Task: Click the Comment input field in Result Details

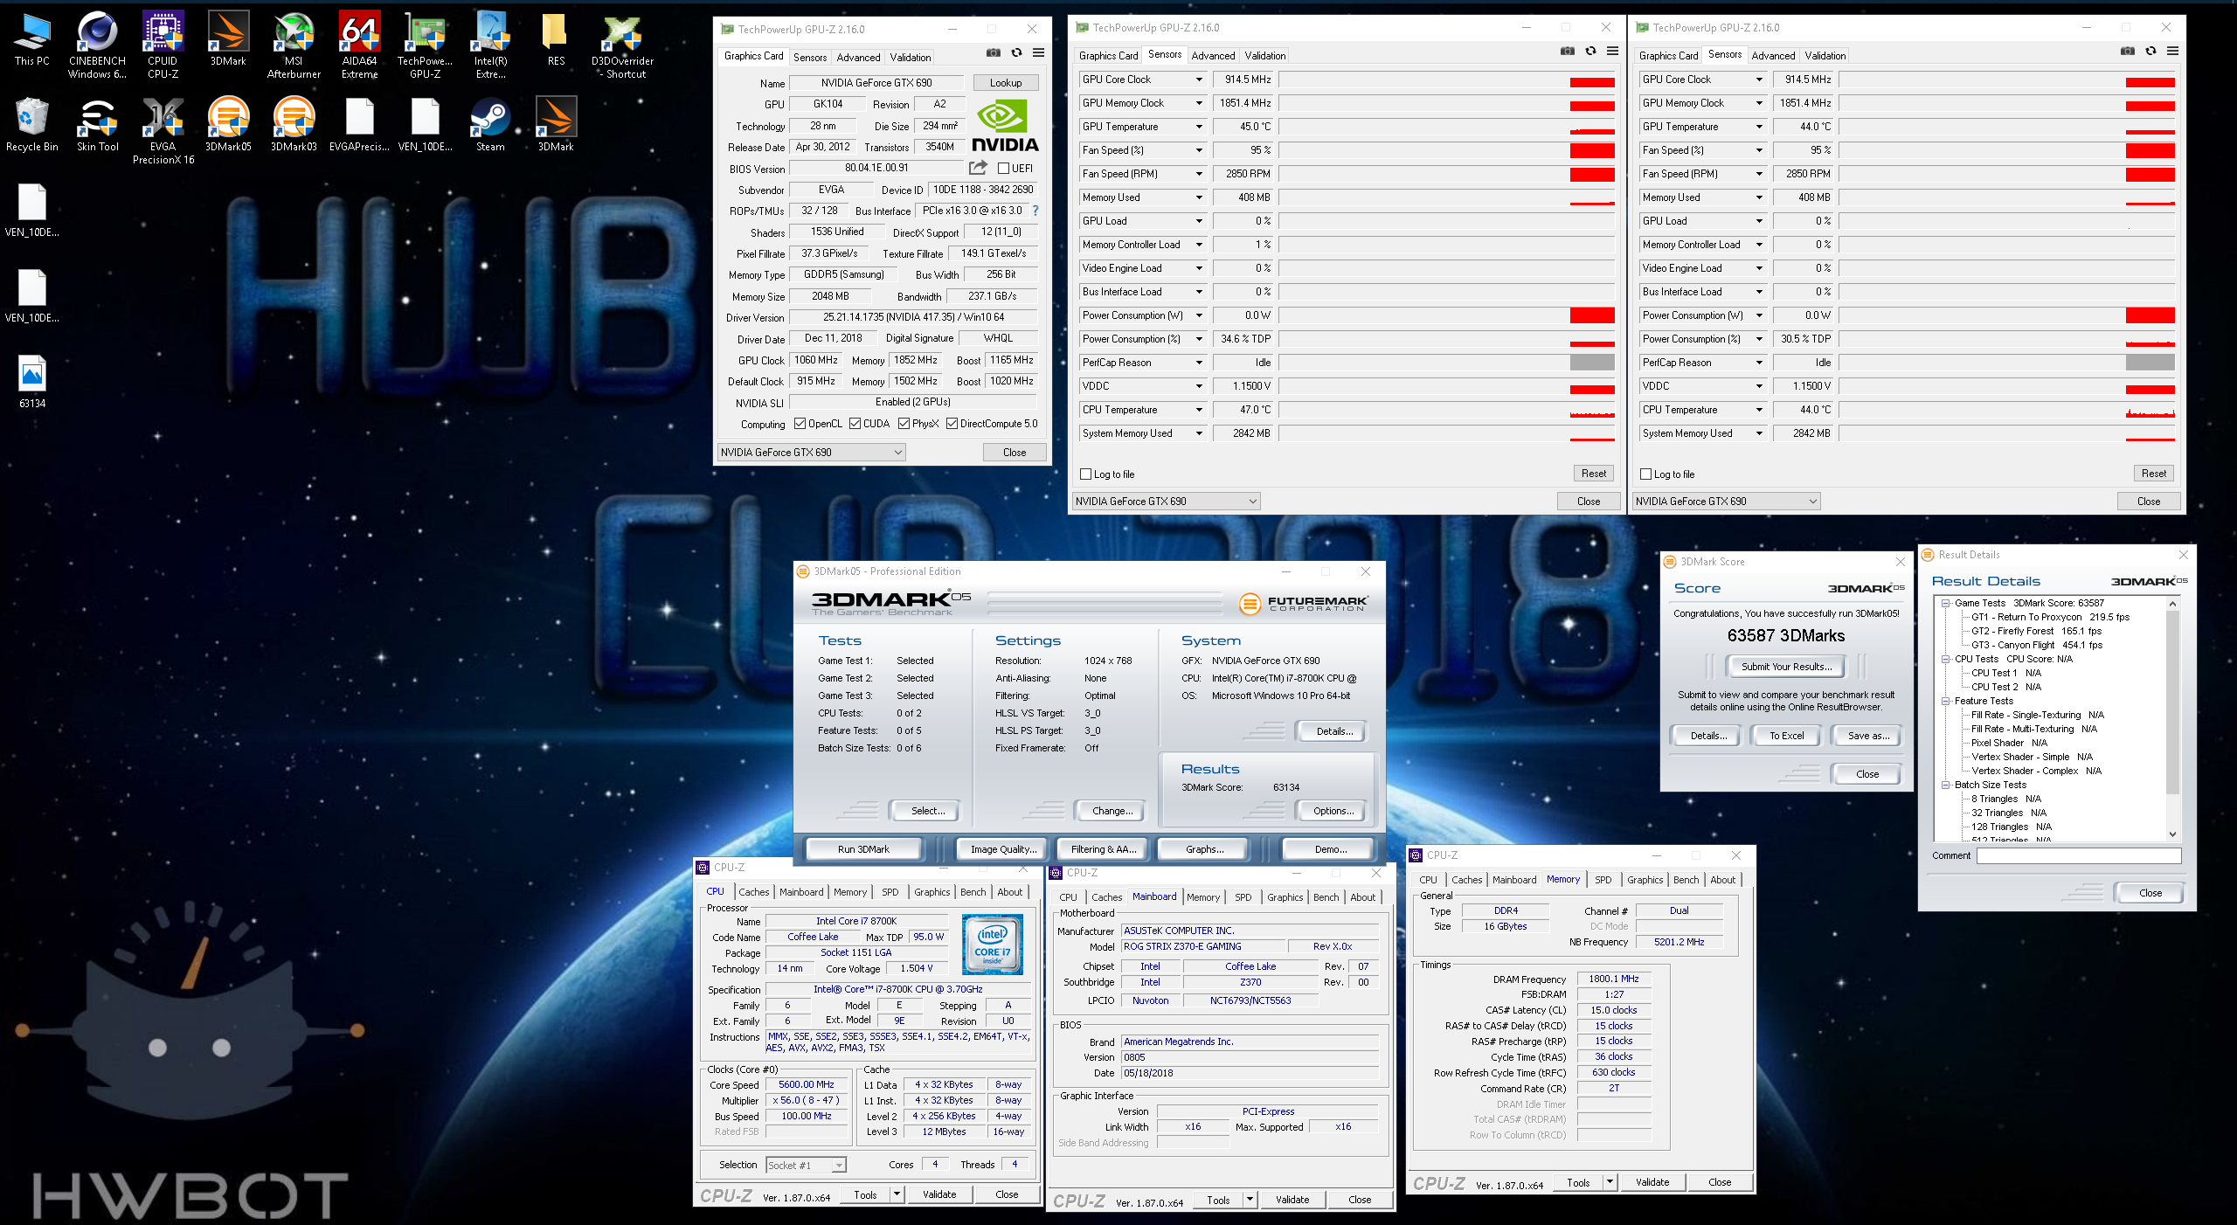Action: point(2079,856)
